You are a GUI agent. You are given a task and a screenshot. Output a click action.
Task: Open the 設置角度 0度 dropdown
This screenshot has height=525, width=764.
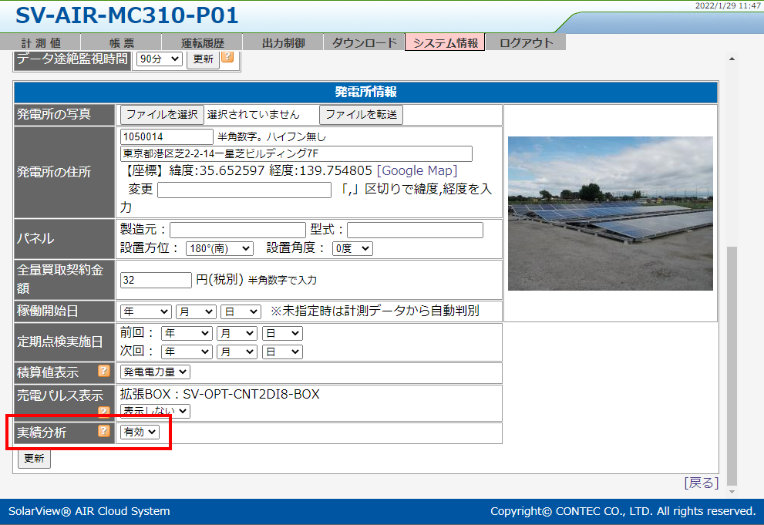pos(352,248)
